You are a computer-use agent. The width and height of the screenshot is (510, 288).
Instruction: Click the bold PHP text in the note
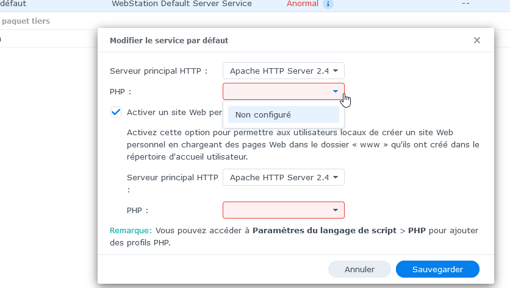click(x=417, y=231)
